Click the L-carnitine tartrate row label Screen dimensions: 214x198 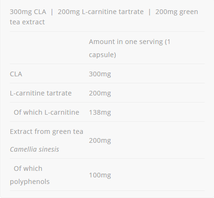click(x=41, y=93)
